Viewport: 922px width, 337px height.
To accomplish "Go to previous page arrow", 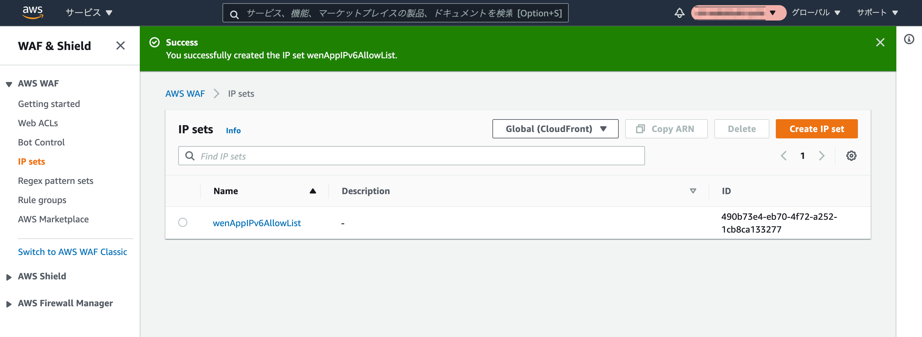I will point(784,156).
